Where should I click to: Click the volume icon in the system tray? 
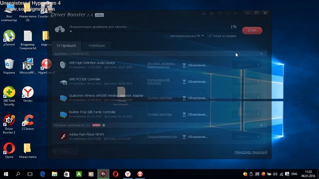(x=275, y=174)
